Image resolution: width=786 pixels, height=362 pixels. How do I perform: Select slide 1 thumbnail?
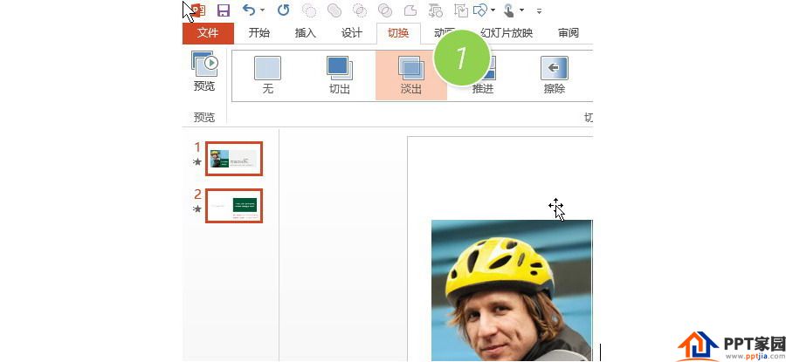234,159
